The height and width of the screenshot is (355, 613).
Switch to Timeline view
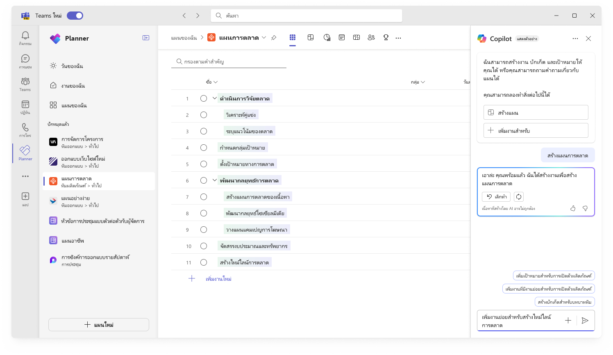click(356, 38)
